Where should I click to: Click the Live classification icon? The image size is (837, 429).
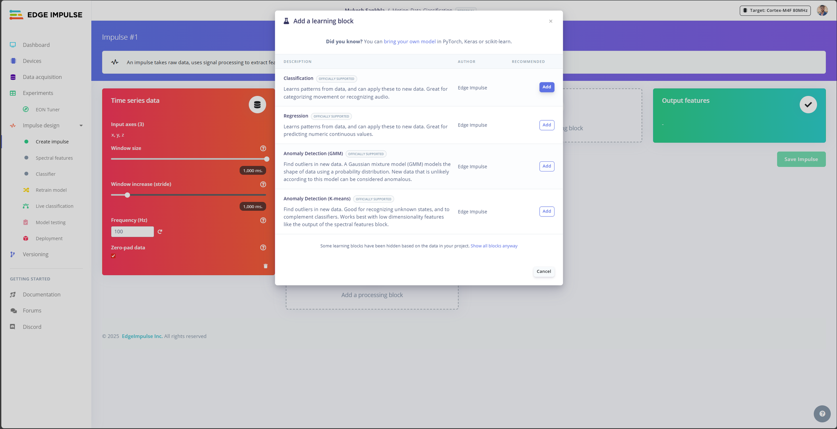tap(26, 206)
